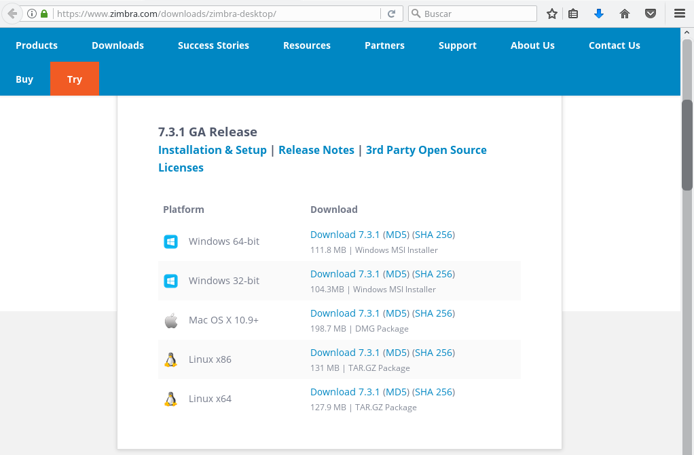This screenshot has height=455, width=694.
Task: Open the downloads arrow panel
Action: pos(599,14)
